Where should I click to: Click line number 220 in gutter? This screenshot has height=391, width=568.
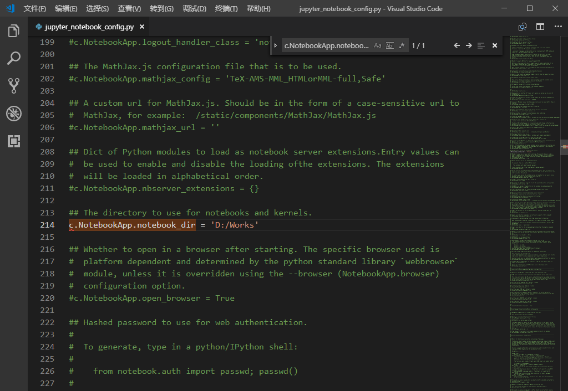coord(47,298)
